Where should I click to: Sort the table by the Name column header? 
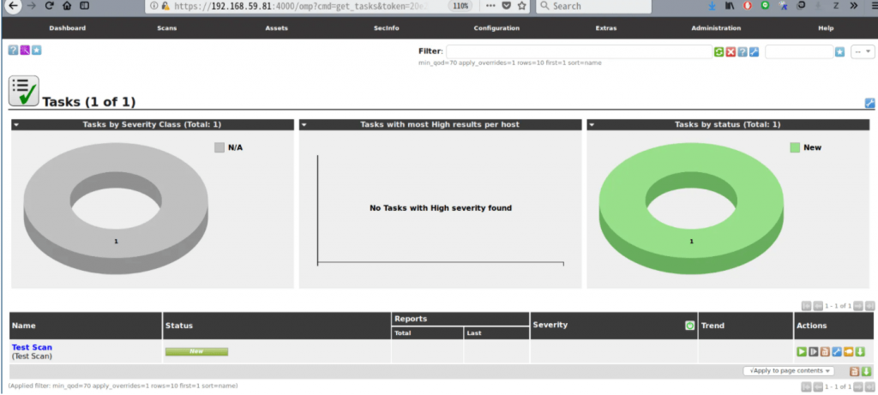coord(24,326)
